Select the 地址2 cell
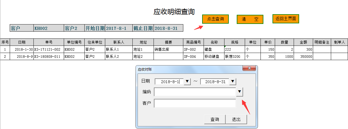The height and width of the screenshot is (129, 348). click(x=143, y=56)
